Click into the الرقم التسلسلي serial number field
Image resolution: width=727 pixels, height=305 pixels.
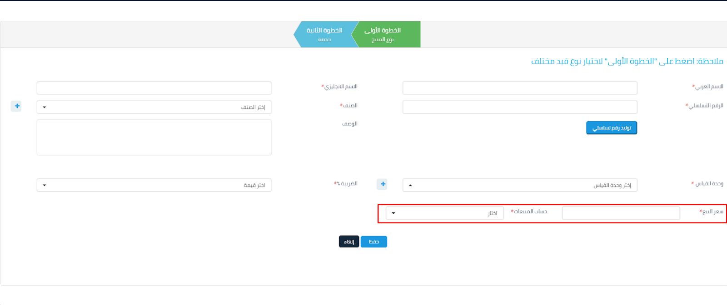[x=519, y=107]
